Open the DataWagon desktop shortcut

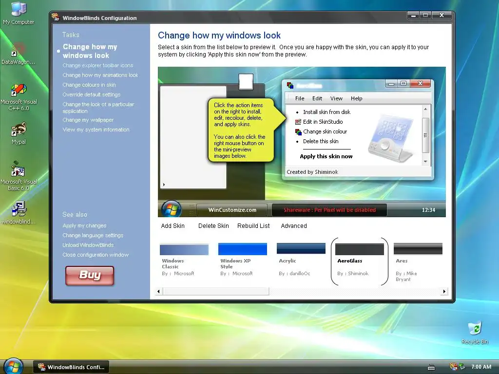(18, 54)
